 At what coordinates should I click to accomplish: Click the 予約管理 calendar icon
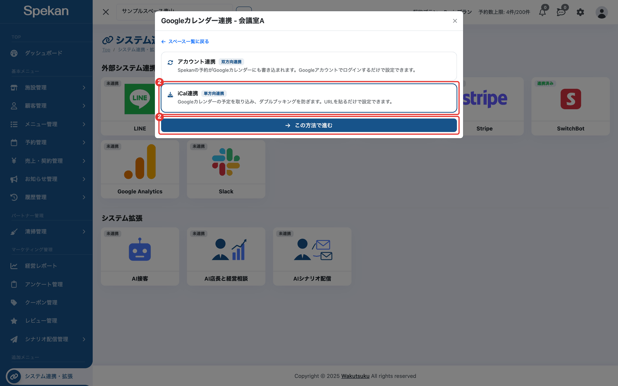tap(14, 142)
